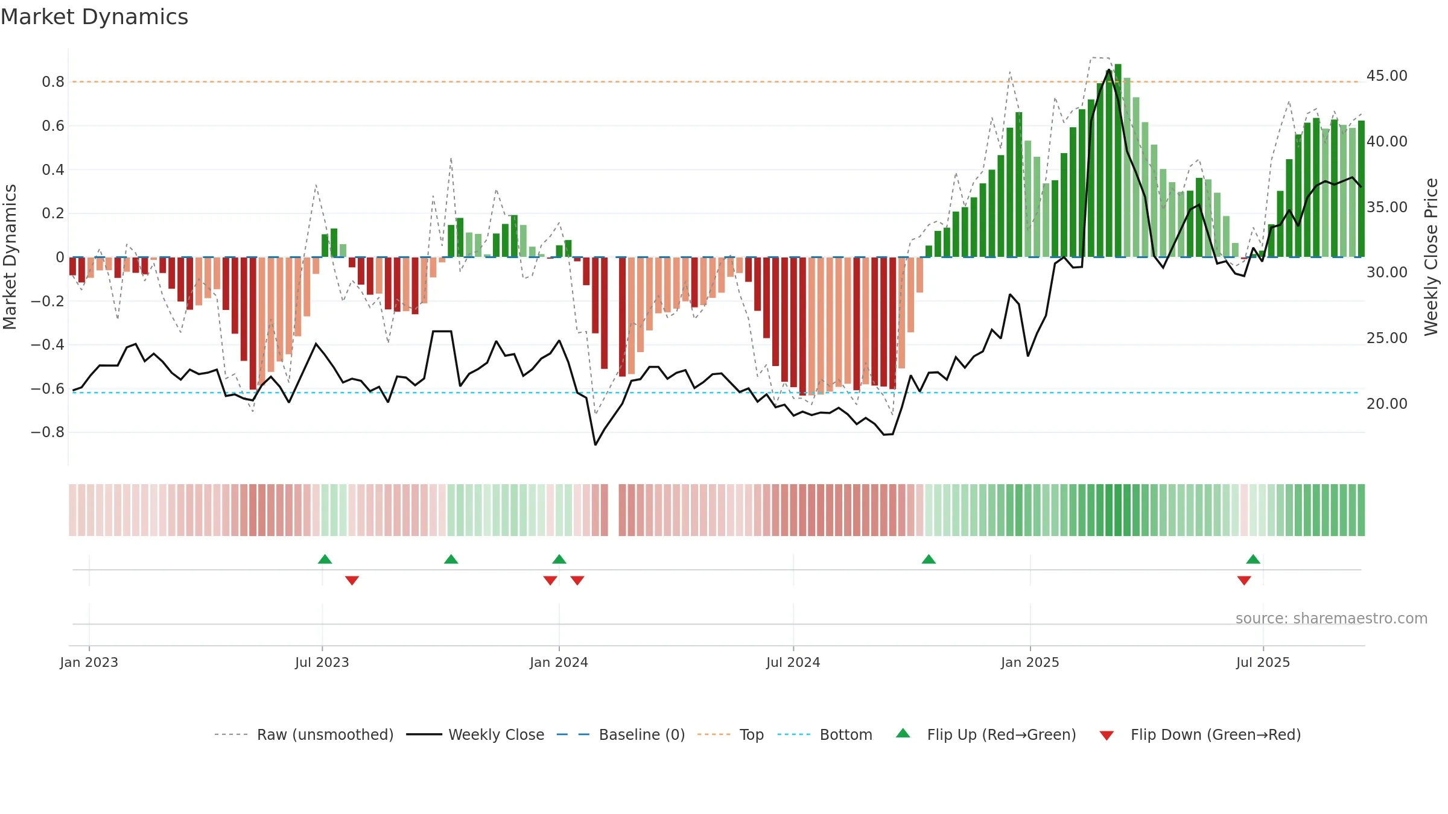The image size is (1448, 814).
Task: Select the red flip-down marker just after Jul 2023
Action: 352,581
